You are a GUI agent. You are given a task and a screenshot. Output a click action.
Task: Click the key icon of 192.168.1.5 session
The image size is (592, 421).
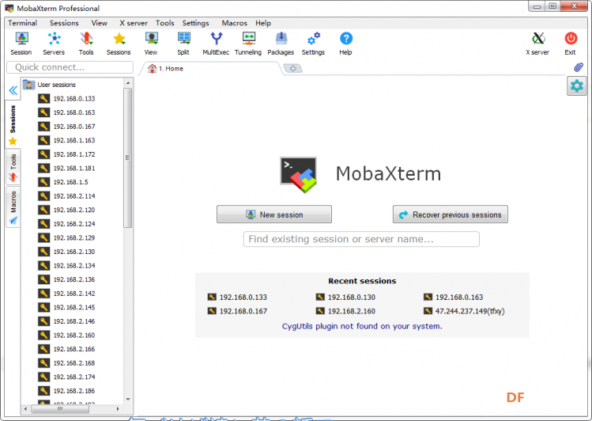click(43, 182)
